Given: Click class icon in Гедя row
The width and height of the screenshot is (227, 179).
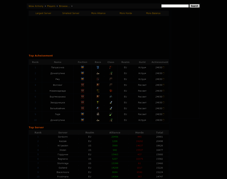Looking at the screenshot, I should point(111,114).
